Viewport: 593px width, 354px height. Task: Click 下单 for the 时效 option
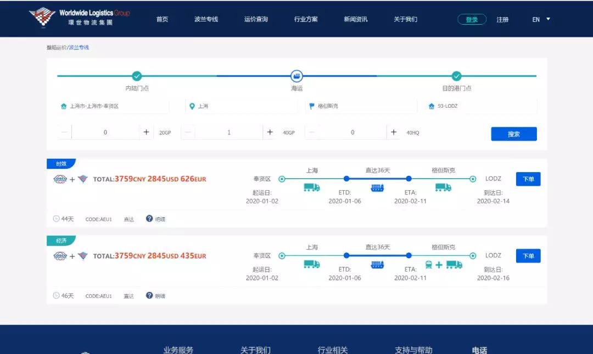pos(528,179)
